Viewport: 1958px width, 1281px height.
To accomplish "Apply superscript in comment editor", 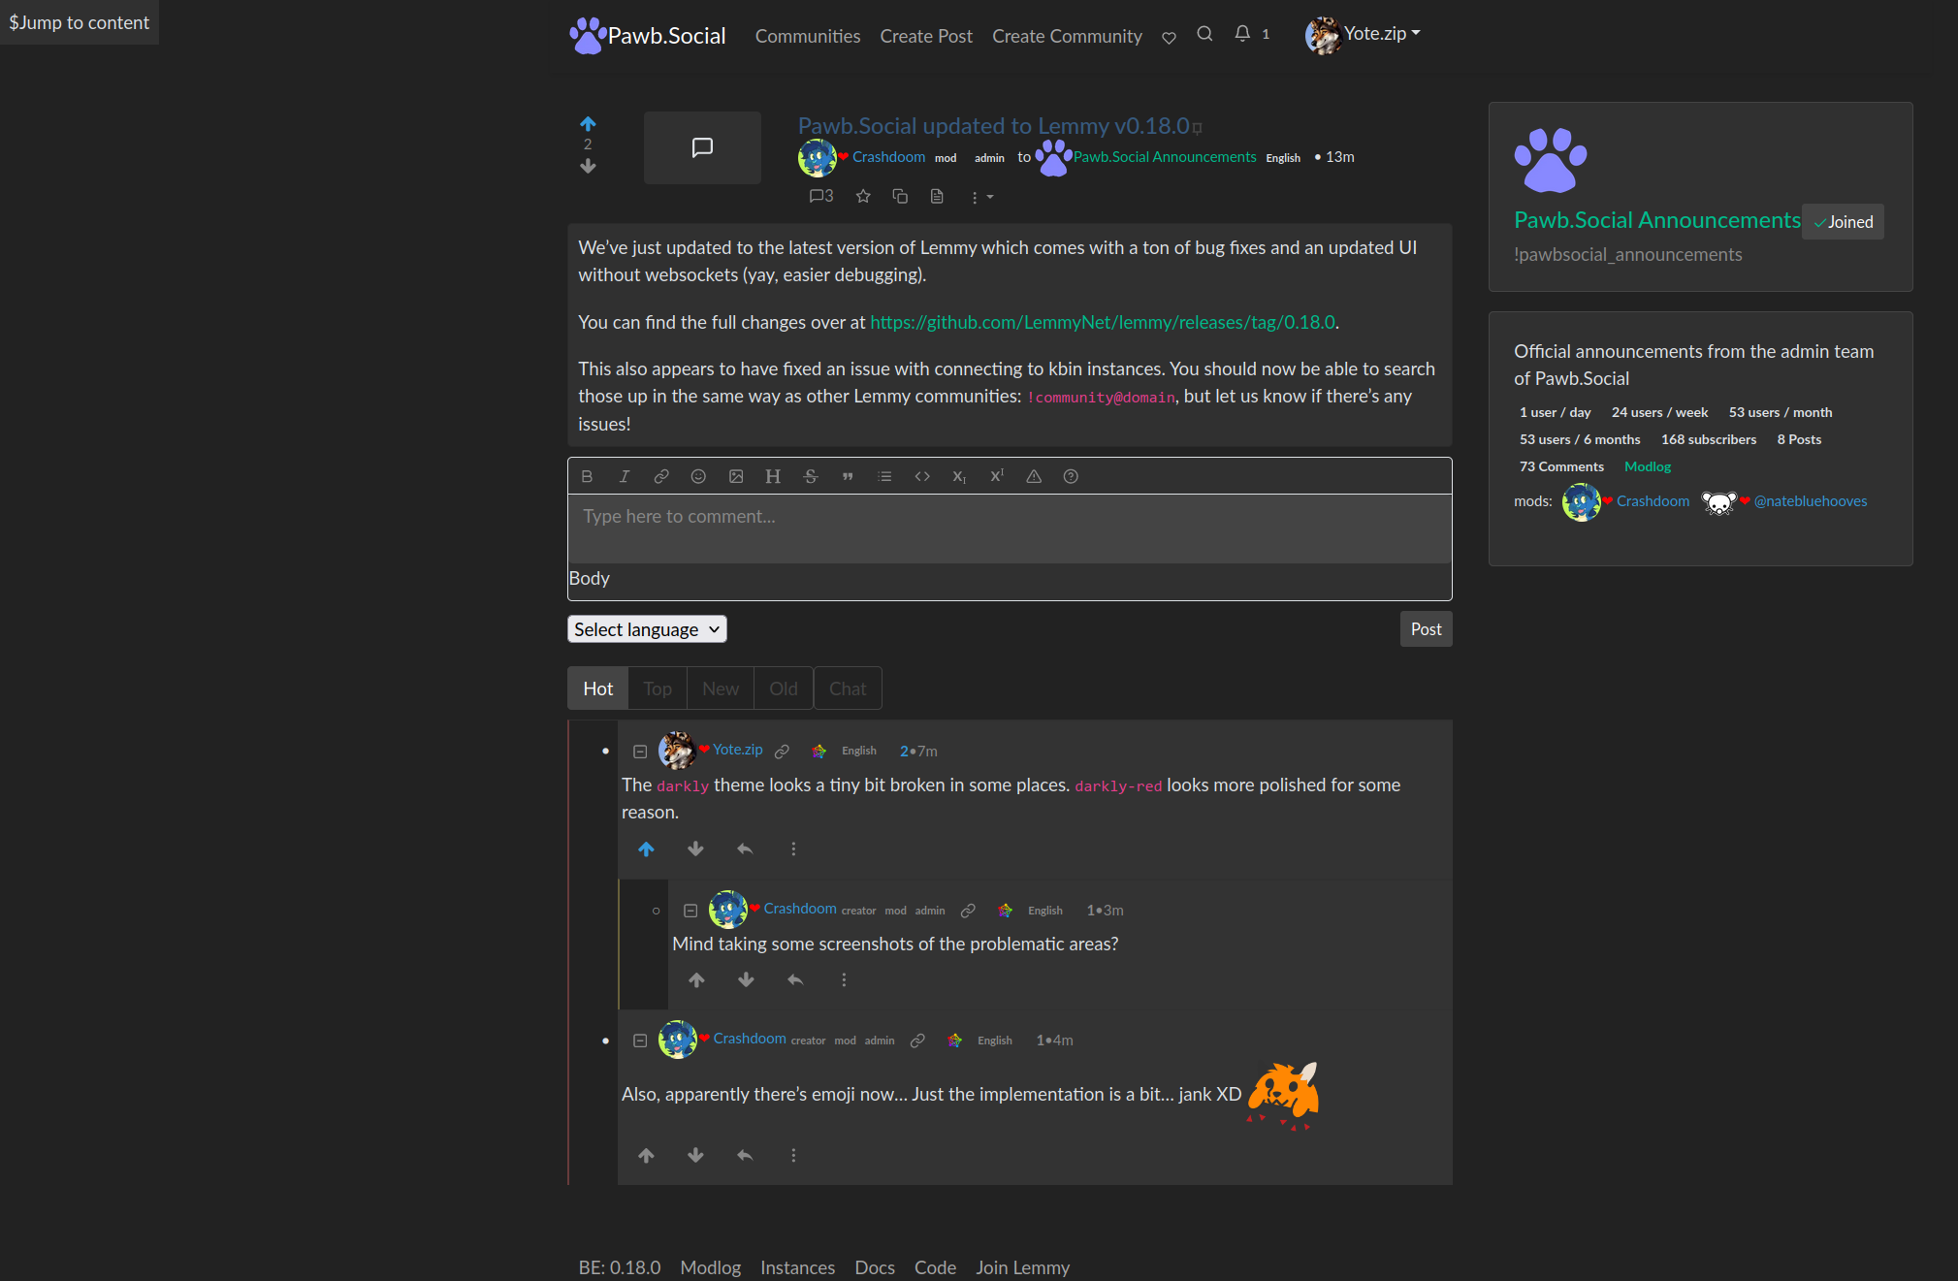I will (997, 476).
